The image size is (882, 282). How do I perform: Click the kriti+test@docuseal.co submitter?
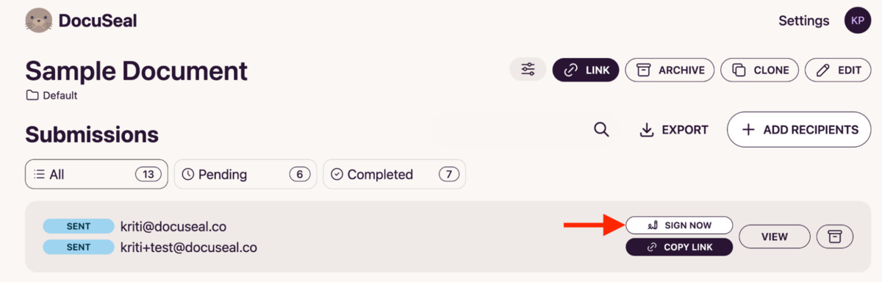tap(188, 247)
